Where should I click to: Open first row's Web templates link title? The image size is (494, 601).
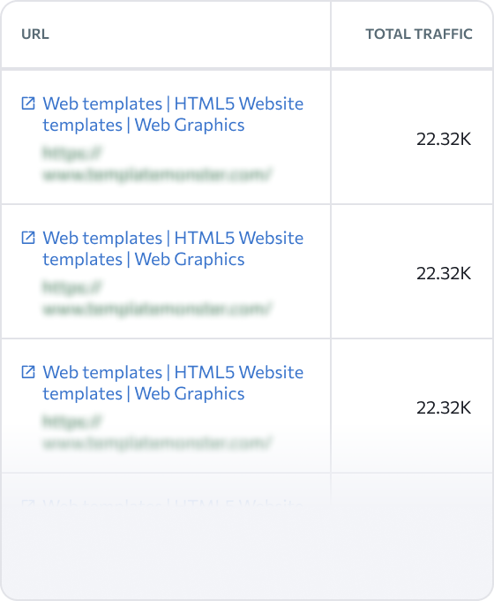pos(173,114)
